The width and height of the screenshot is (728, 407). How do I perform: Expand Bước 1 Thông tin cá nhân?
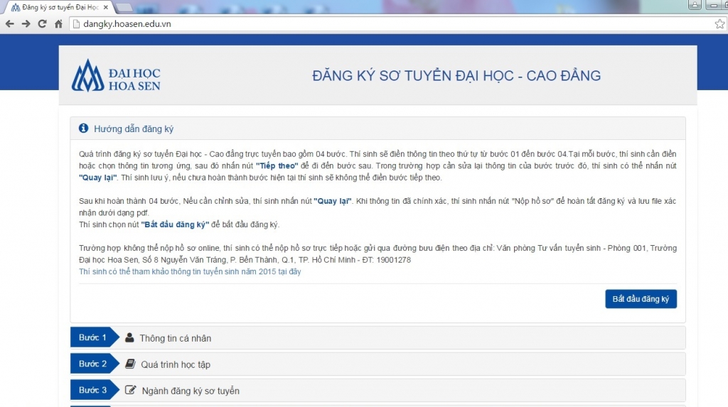pyautogui.click(x=378, y=338)
